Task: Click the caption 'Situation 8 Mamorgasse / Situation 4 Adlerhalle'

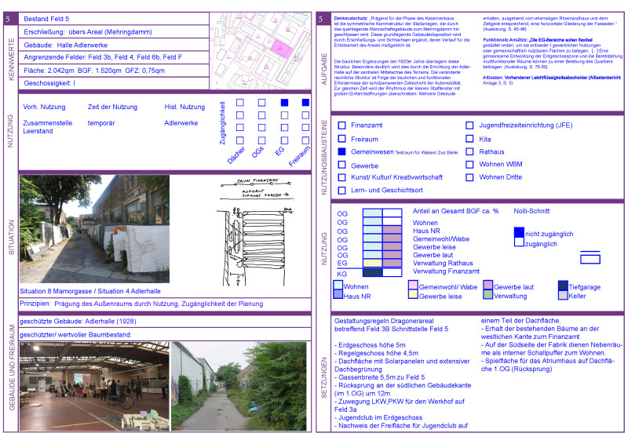Action: click(90, 291)
